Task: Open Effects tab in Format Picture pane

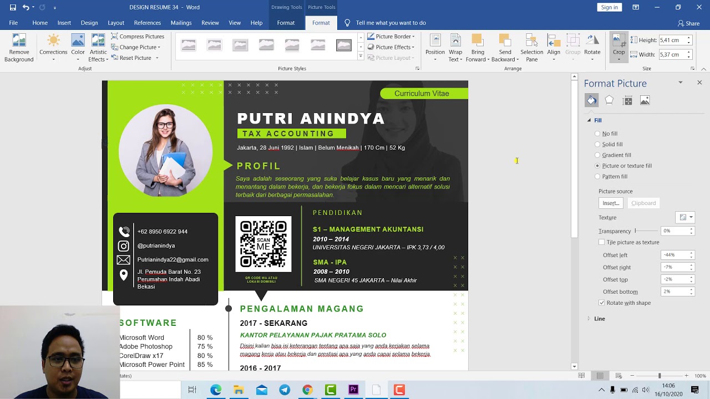Action: coord(609,100)
